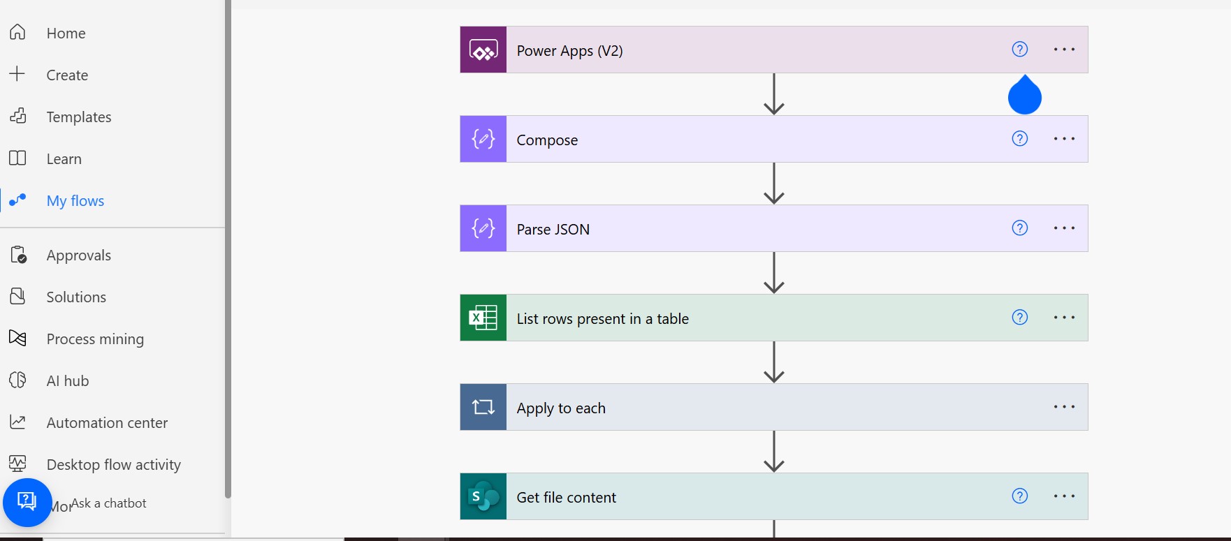
Task: Click the Compose action icon
Action: (483, 139)
